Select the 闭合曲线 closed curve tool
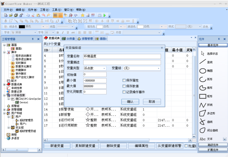Viewport: 228px width, 157px height. (209, 130)
